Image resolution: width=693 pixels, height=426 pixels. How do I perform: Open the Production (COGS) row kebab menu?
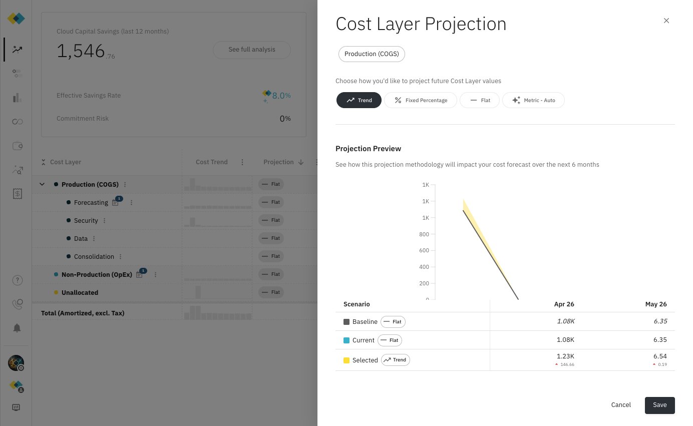click(x=125, y=185)
